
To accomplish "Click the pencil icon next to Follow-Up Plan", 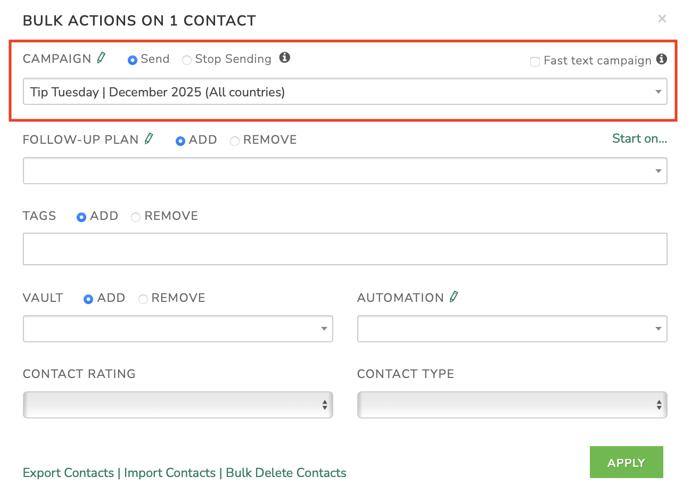I will [x=149, y=139].
